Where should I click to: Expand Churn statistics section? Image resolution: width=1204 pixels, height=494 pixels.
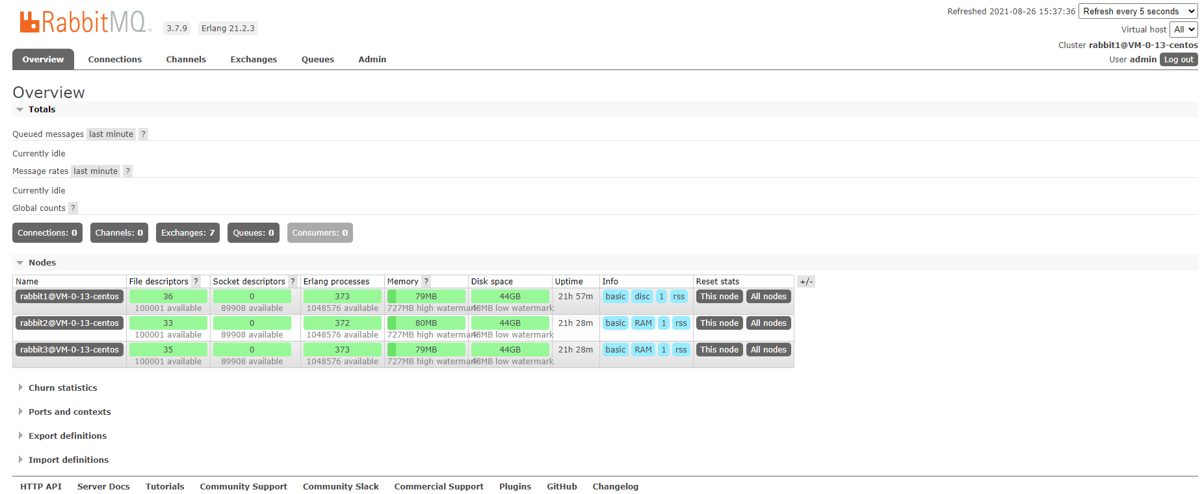tap(62, 388)
